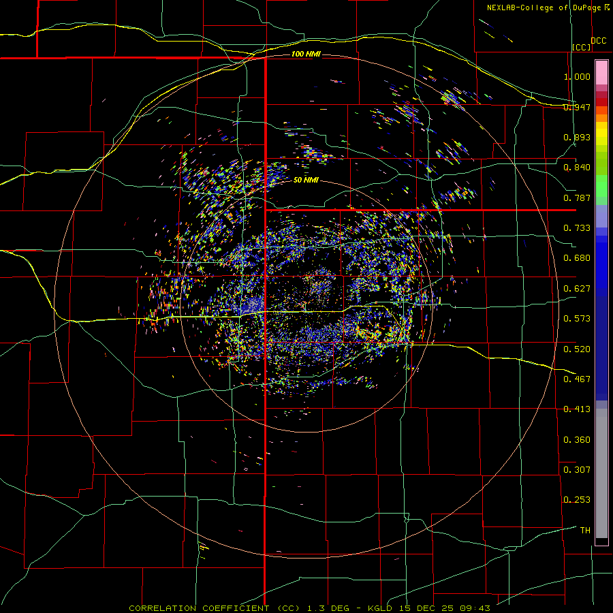Click the 0.947 color scale value
The width and height of the screenshot is (613, 613).
click(577, 107)
